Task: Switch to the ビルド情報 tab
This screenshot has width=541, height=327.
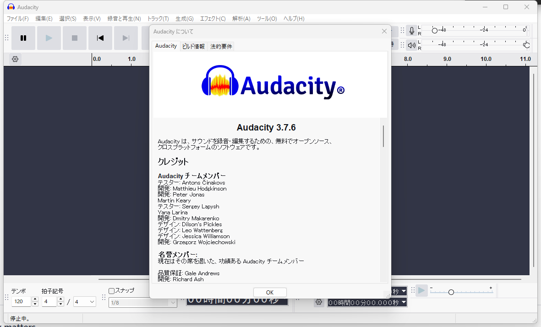Action: tap(193, 46)
